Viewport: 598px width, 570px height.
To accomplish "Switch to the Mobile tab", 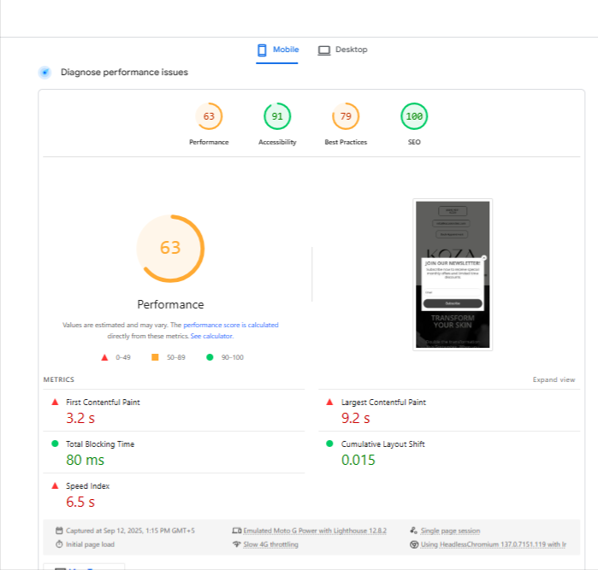I will 277,50.
